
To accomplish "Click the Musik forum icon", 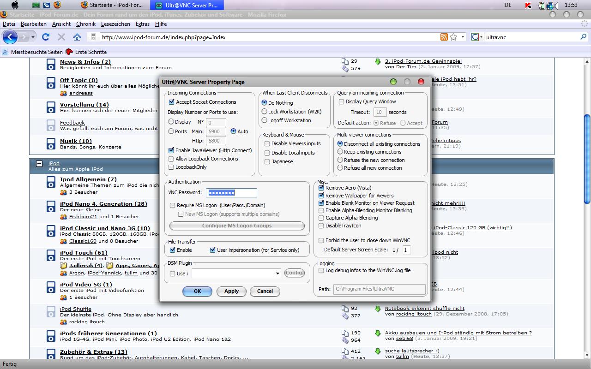I will click(51, 144).
